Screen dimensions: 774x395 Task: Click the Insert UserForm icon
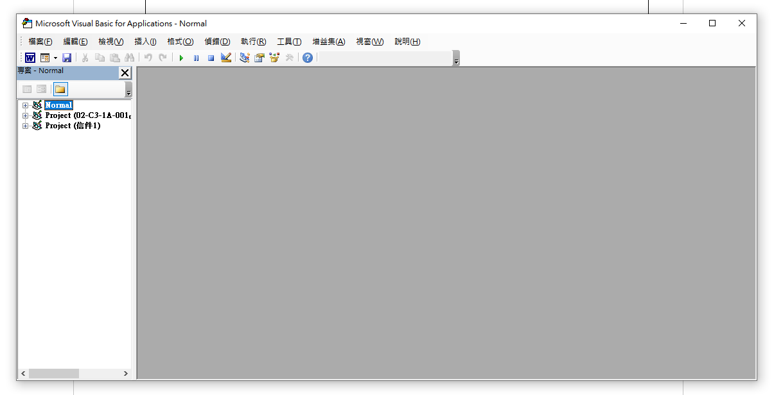45,58
